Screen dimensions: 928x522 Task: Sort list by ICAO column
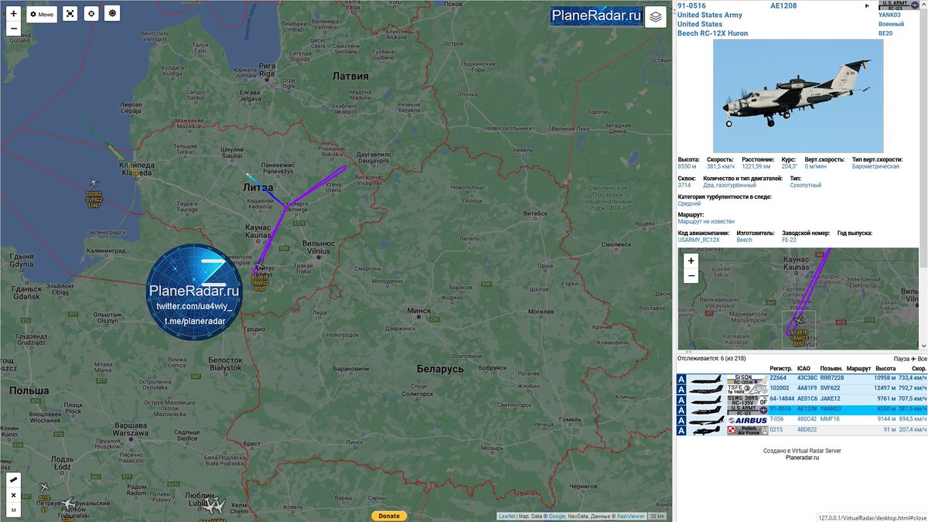pyautogui.click(x=804, y=369)
